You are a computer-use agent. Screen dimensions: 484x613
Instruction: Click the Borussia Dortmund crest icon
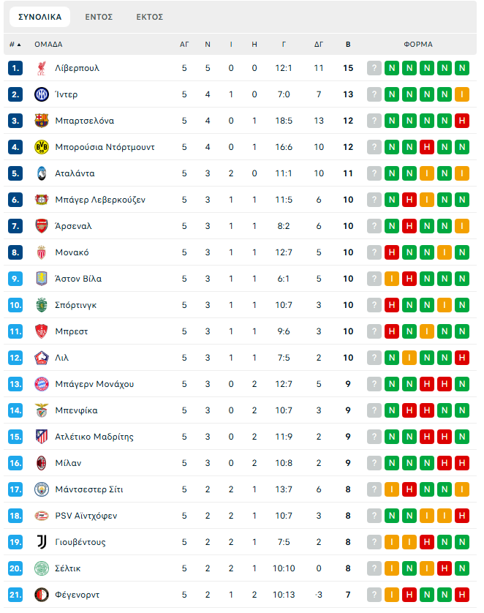point(41,147)
